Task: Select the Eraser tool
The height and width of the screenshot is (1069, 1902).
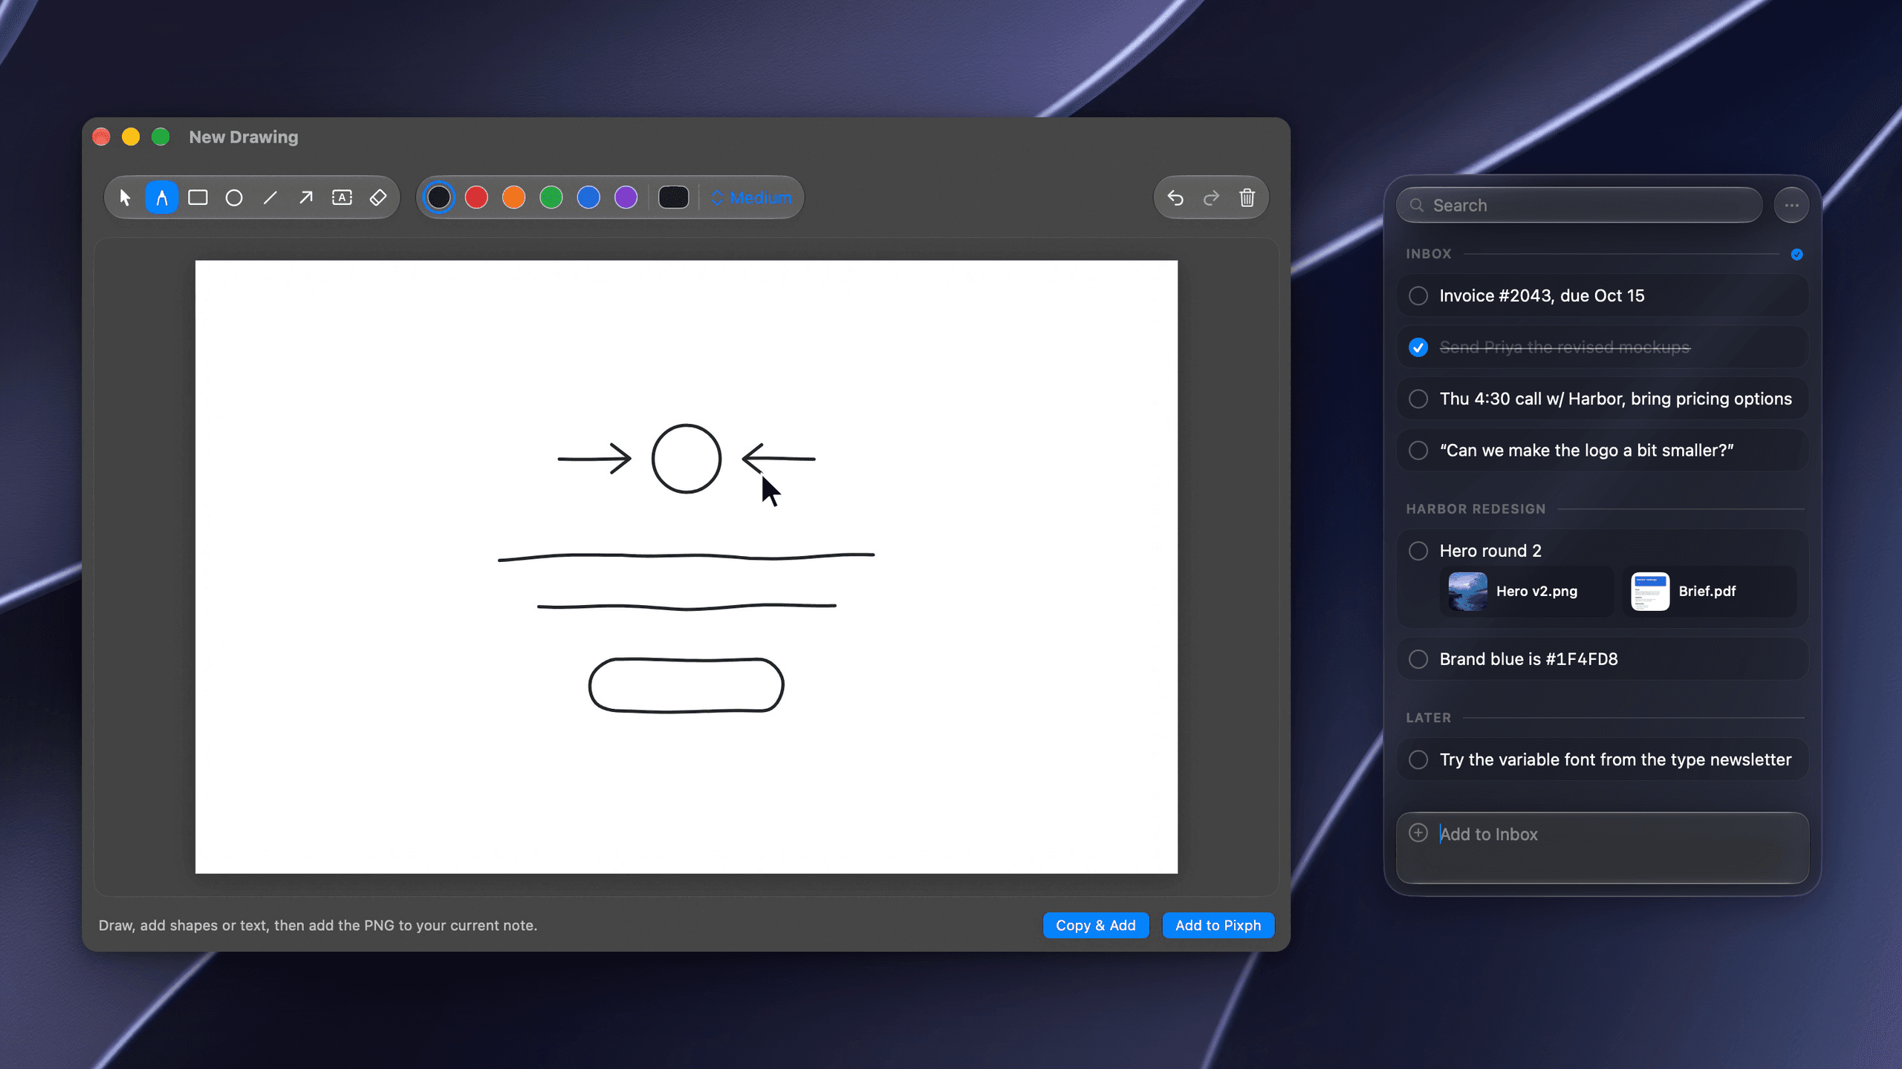Action: coord(378,197)
